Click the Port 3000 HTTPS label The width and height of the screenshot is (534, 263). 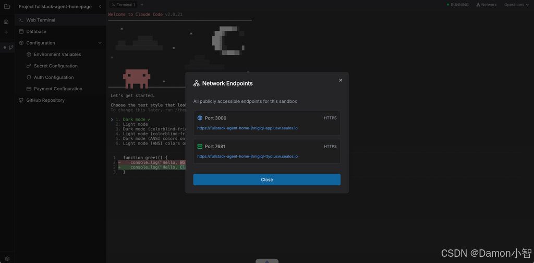330,118
